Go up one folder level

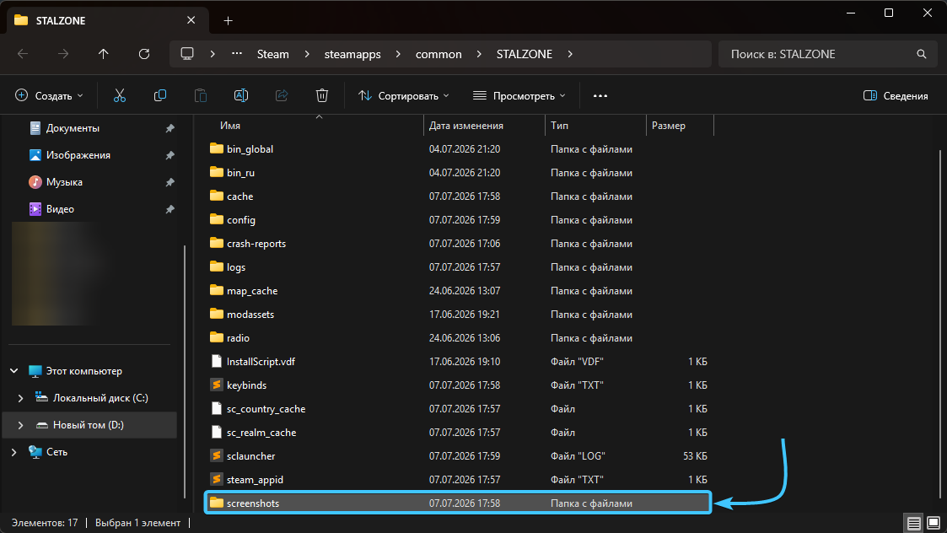coord(103,54)
